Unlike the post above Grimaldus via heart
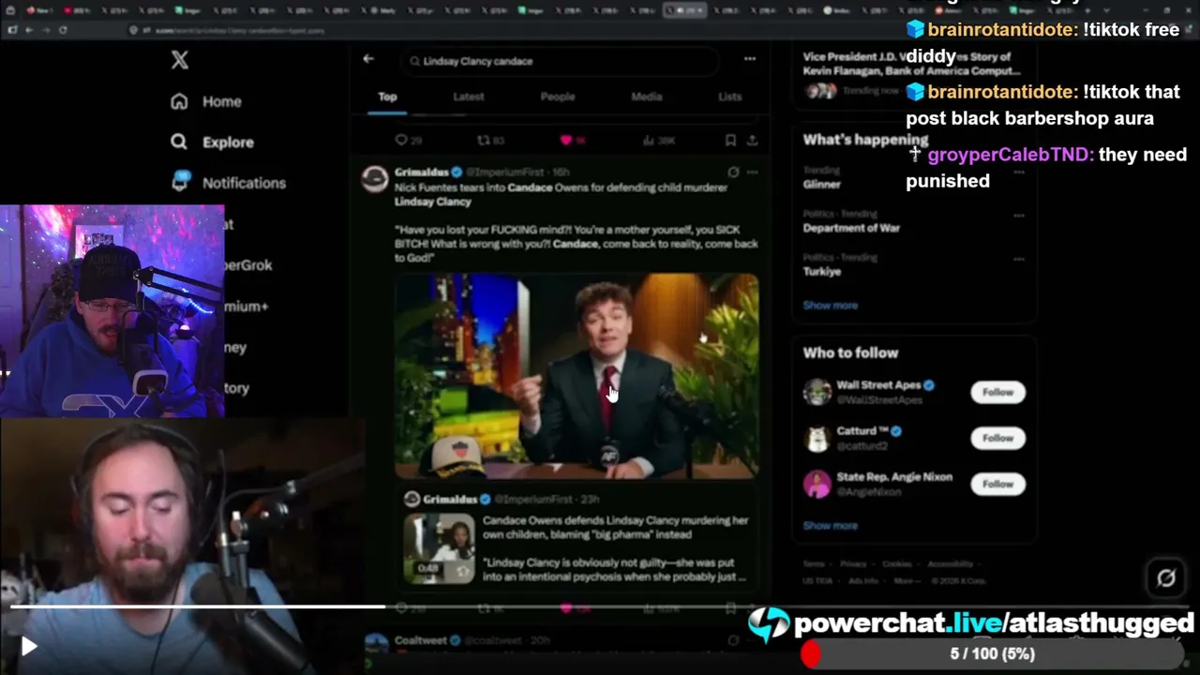Image resolution: width=1200 pixels, height=675 pixels. pyautogui.click(x=566, y=141)
